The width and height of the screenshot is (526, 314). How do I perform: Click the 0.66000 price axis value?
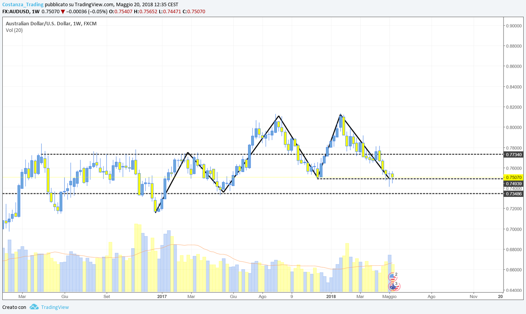coord(514,270)
